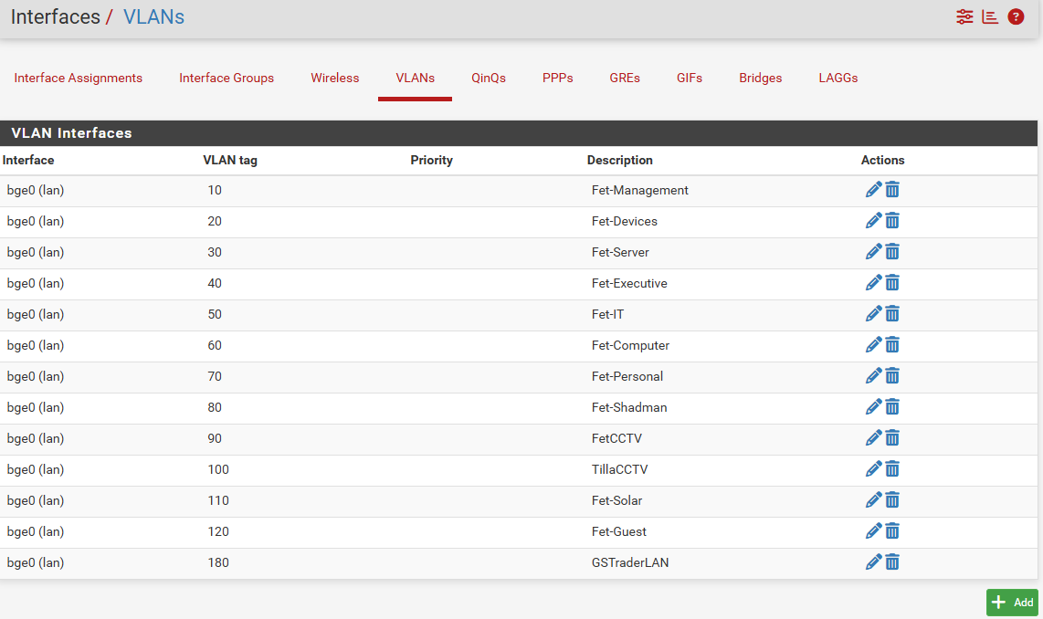
Task: Switch to the LAGGs tab
Action: 838,79
